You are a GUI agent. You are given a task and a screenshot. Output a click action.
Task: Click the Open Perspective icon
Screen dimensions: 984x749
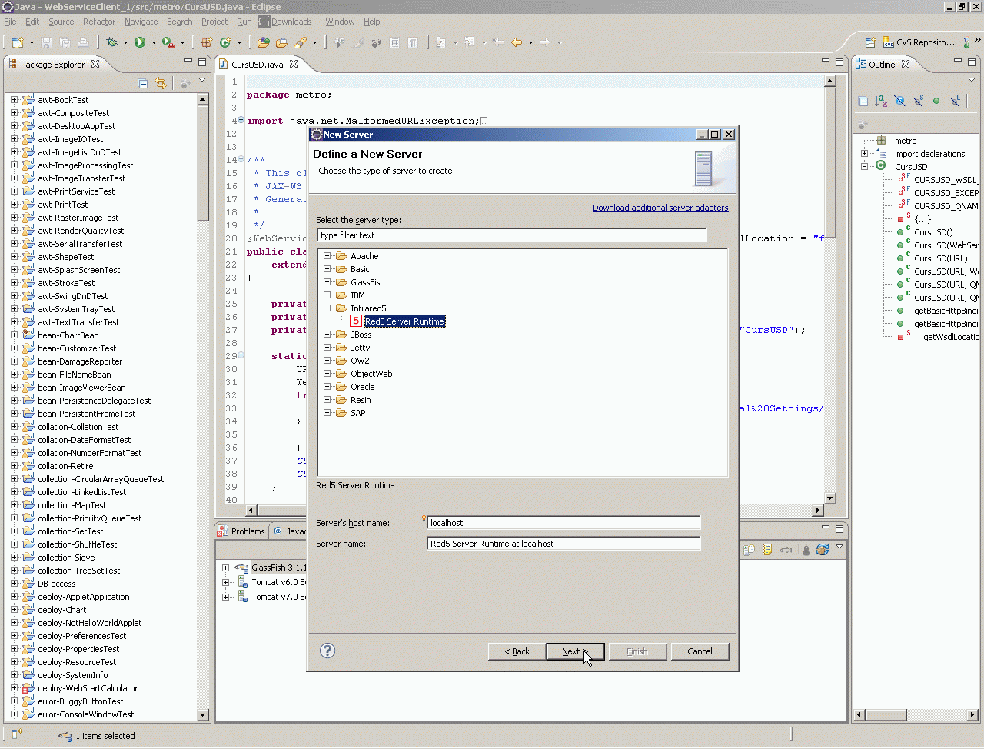coord(870,42)
